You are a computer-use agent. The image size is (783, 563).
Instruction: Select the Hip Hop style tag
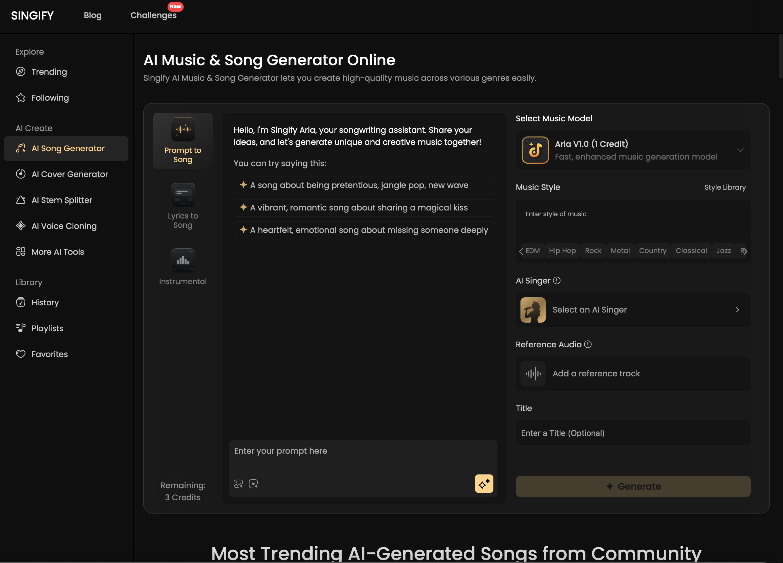(x=562, y=251)
